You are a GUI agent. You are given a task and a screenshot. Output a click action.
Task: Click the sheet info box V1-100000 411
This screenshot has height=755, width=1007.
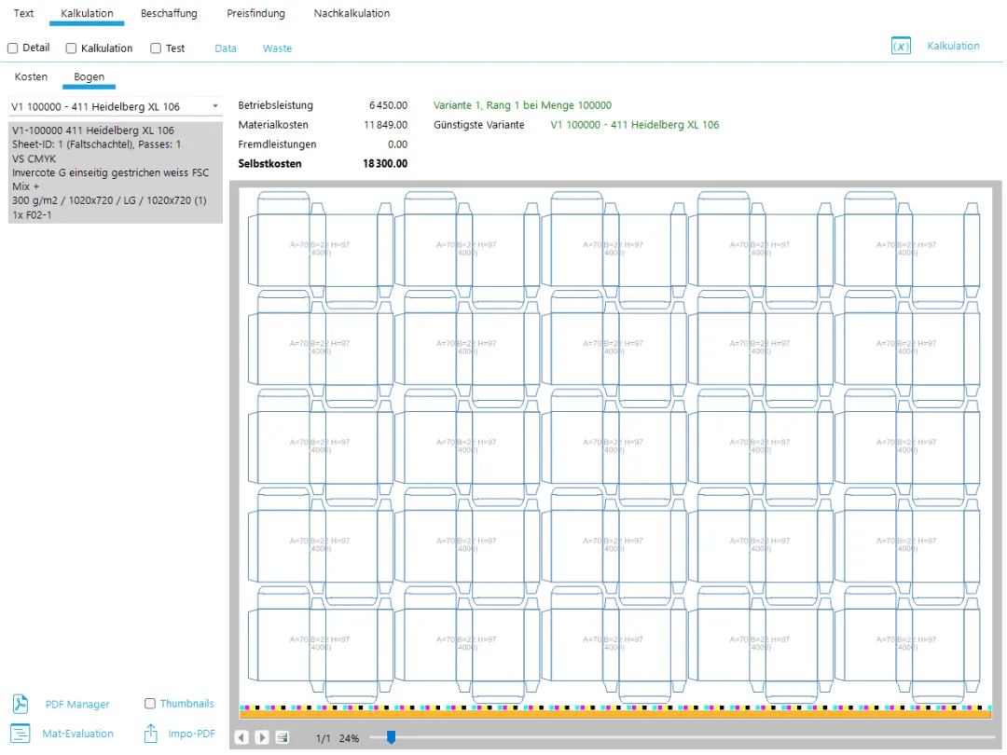point(116,172)
